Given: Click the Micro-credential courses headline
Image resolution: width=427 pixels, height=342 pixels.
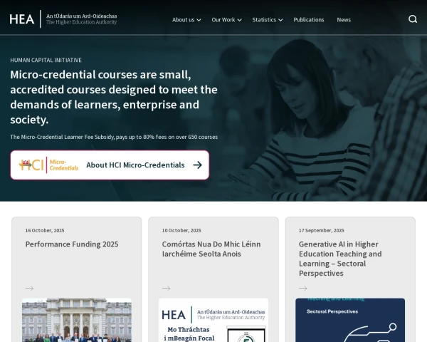Looking at the screenshot, I should click(x=114, y=97).
